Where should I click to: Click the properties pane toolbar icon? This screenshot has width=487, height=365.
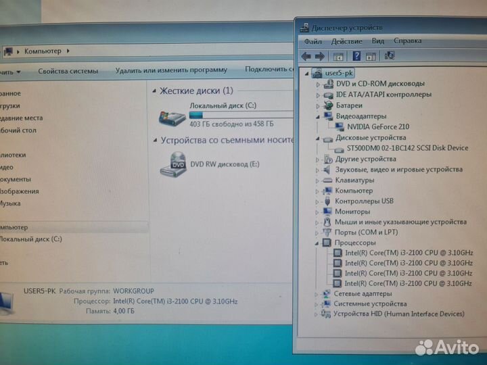371,56
